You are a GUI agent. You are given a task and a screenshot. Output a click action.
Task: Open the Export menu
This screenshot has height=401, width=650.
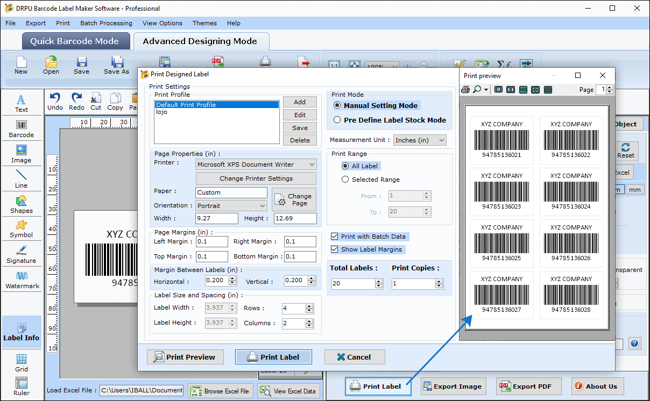[x=36, y=23]
